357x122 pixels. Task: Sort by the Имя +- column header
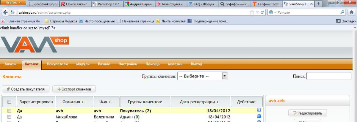pyautogui.click(x=107, y=102)
